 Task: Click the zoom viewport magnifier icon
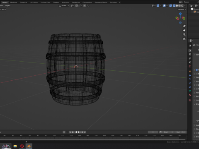[184, 26]
